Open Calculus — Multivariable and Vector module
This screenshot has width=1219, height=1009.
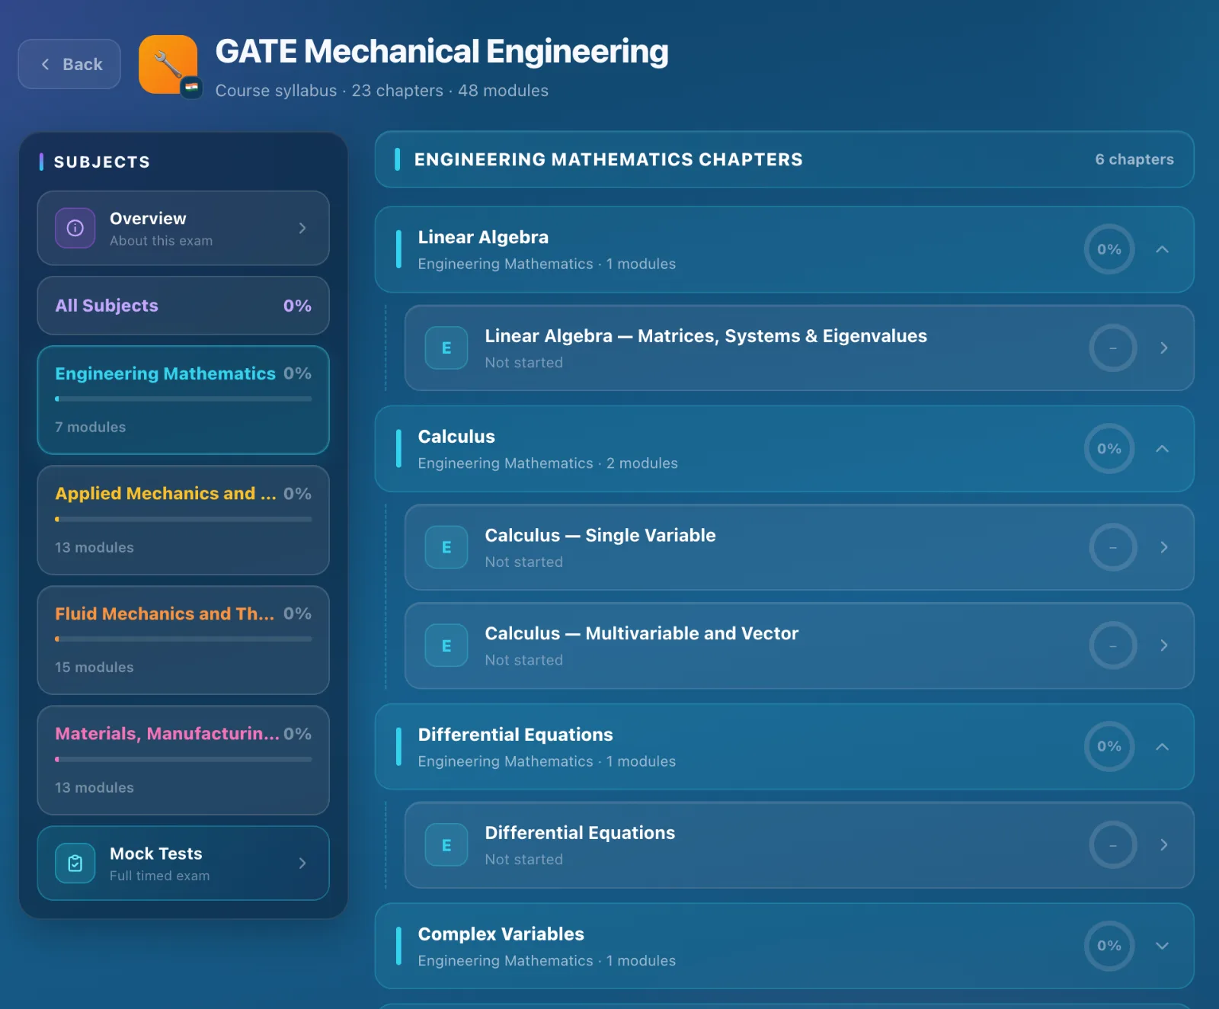[x=799, y=645]
